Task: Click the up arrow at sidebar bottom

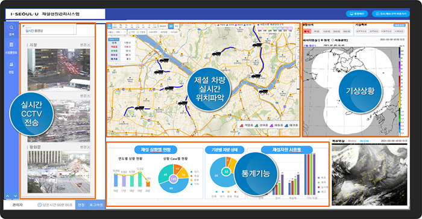Action: 7,196
